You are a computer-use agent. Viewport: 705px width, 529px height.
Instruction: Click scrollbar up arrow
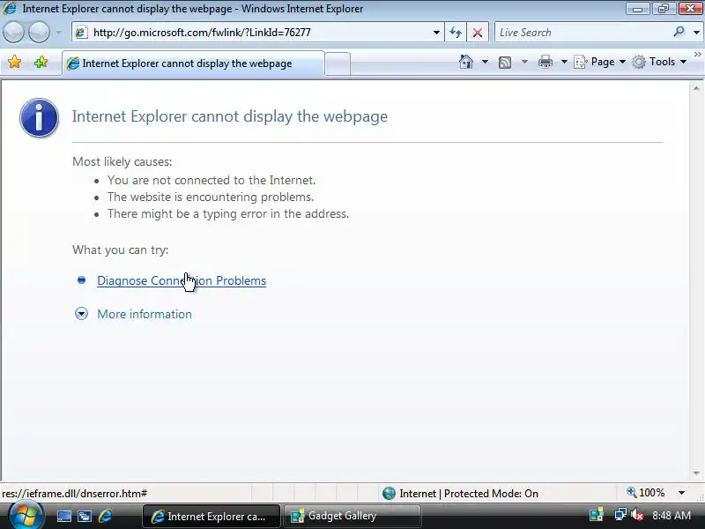click(x=696, y=89)
